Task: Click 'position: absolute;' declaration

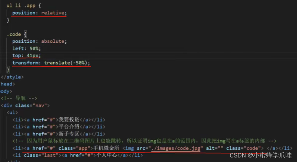Action: coord(39,41)
